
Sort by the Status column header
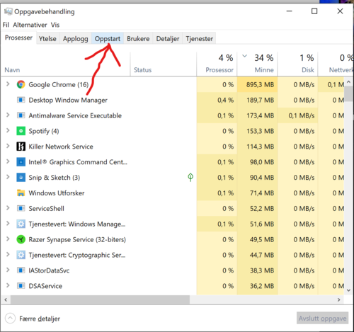click(x=163, y=64)
